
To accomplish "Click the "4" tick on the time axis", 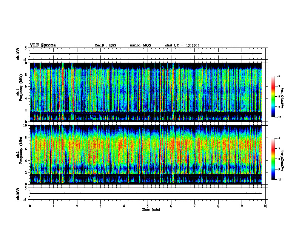I will (124, 206).
